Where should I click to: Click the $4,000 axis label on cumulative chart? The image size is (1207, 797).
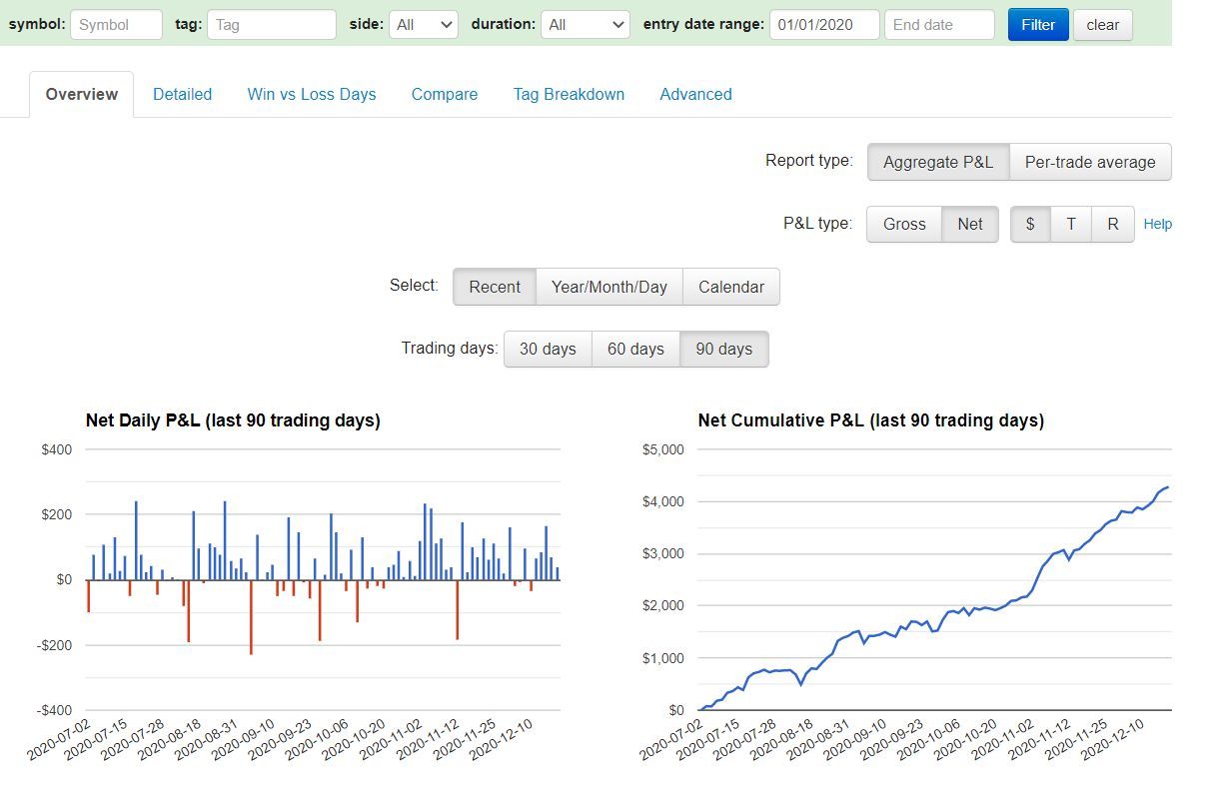tap(662, 501)
